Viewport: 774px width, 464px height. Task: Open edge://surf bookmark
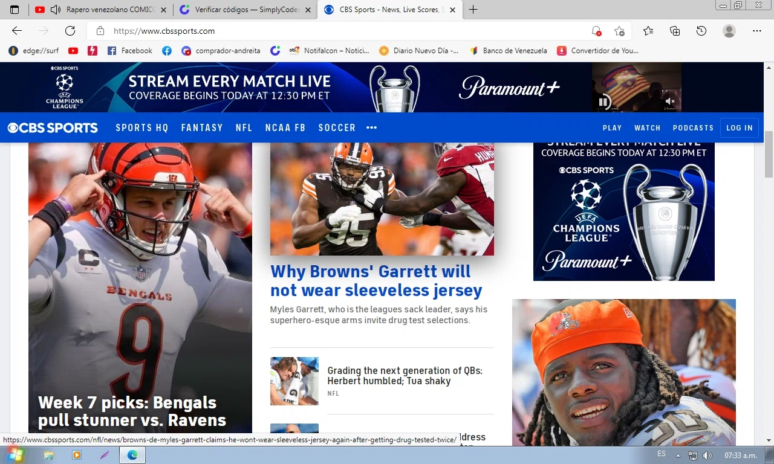pos(33,51)
